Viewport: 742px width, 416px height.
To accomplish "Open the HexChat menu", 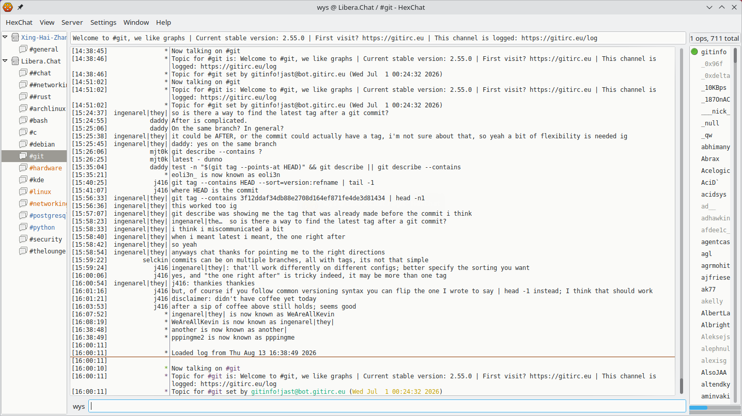I will click(x=19, y=22).
